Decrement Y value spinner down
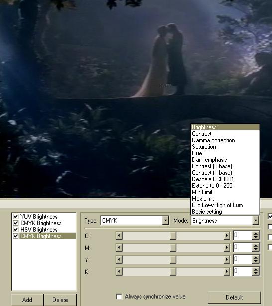The height and width of the screenshot is (306, 272). [x=256, y=261]
